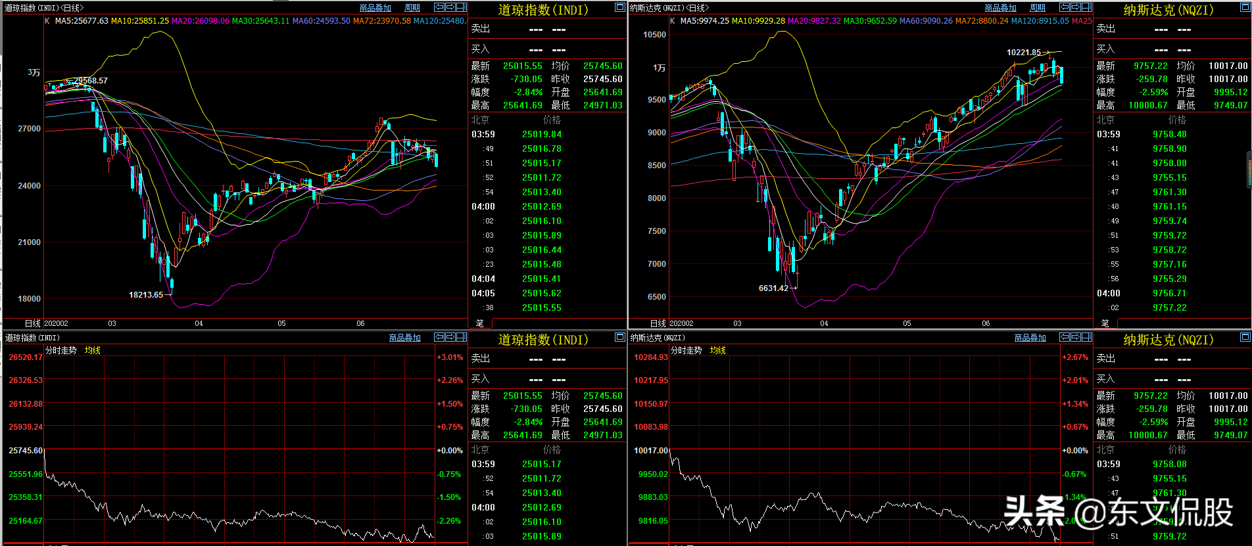The image size is (1252, 546).
Task: Click the forward arrow icon in Dow Jones daily chart
Action: pyautogui.click(x=450, y=7)
